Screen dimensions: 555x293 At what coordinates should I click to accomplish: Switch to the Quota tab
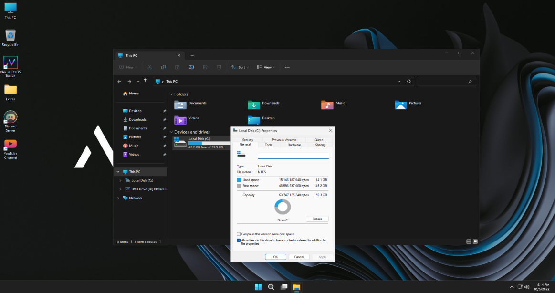319,140
